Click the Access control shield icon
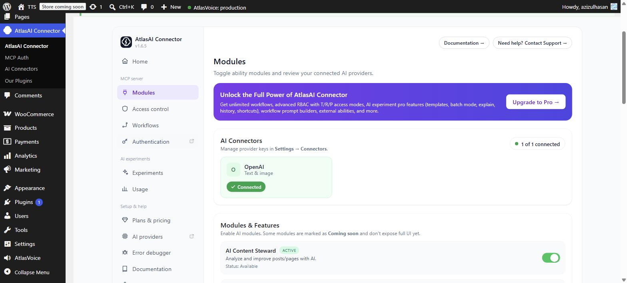Screen dimensions: 627x283 tap(125, 109)
